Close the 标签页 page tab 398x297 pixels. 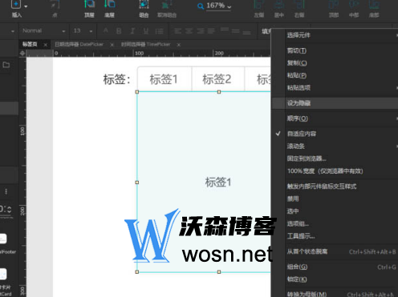(x=46, y=45)
